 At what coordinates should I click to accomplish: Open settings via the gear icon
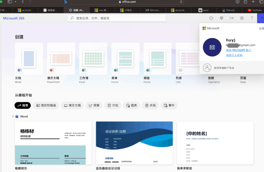tap(242, 18)
